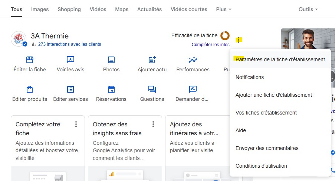Viewport: 335px width, 181px height.
Task: Click the Photos image icon
Action: (111, 60)
